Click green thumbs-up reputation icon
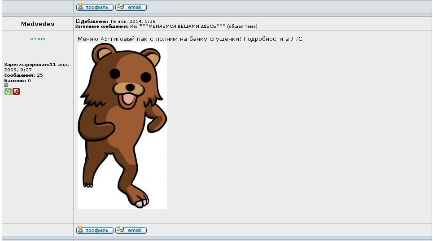This screenshot has width=433, height=241. pos(8,92)
